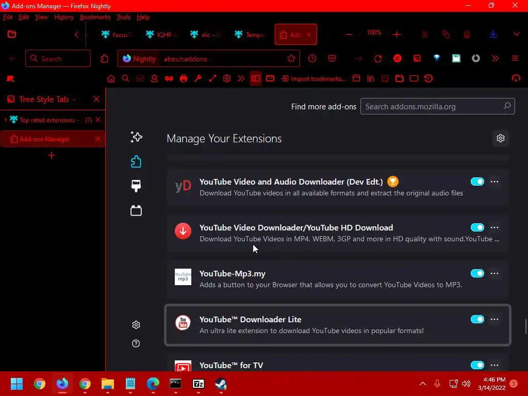Reload the current page
Viewport: 528px width, 396px height.
coord(378,59)
